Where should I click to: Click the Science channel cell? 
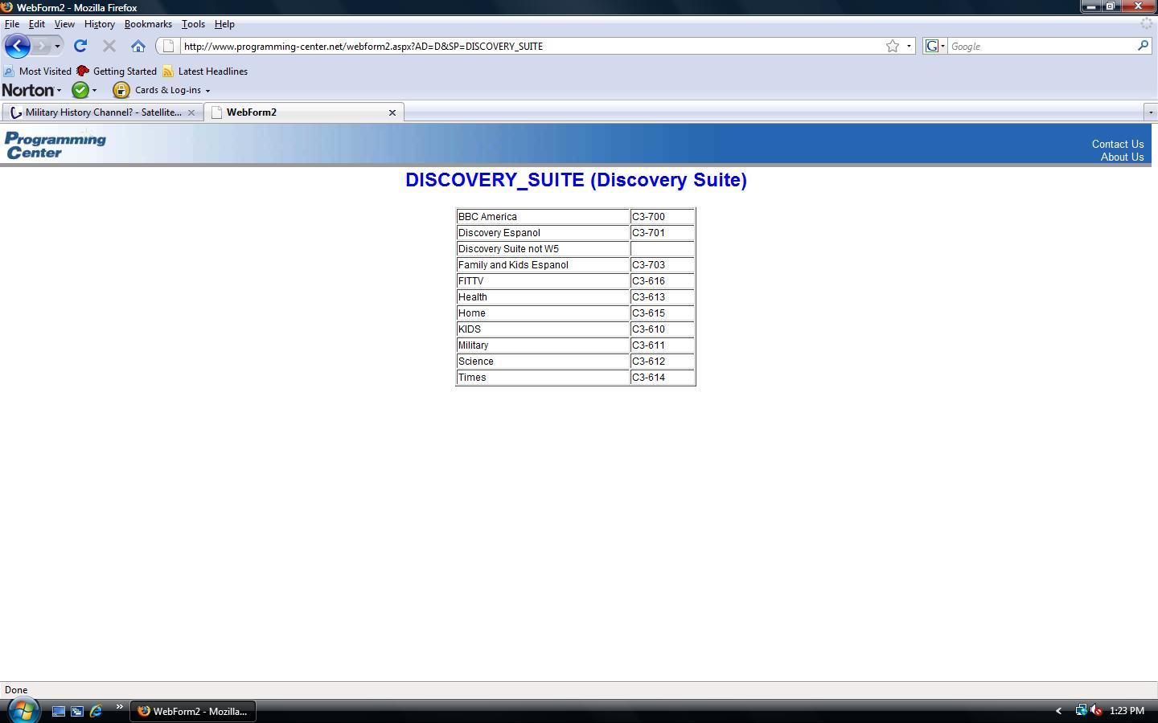click(543, 361)
